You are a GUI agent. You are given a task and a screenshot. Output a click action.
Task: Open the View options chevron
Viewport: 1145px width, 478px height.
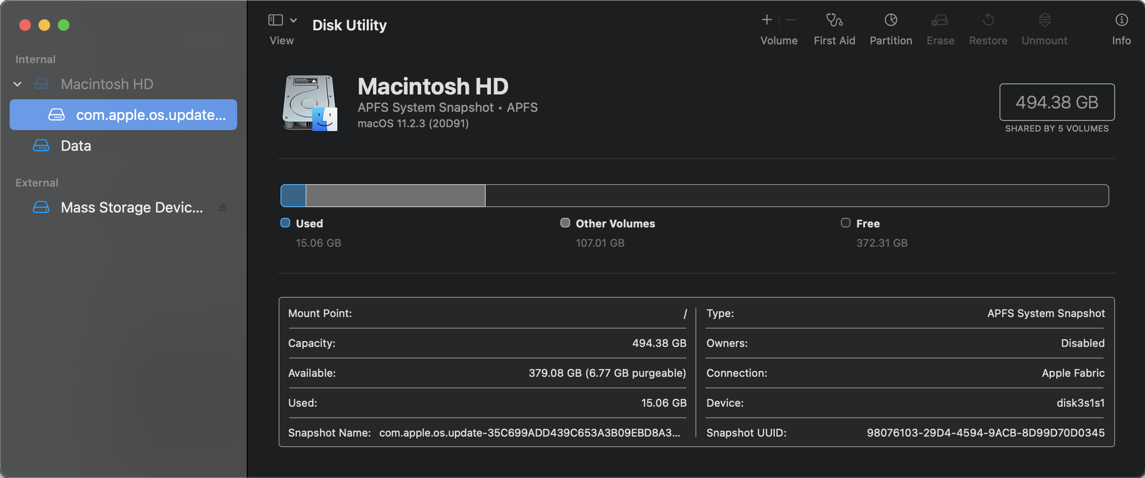click(x=293, y=20)
